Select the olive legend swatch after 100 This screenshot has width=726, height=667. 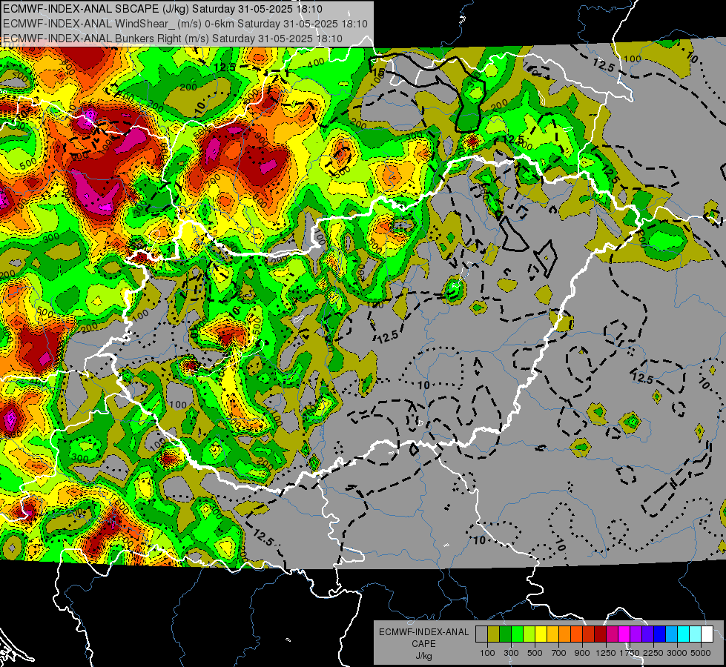(x=494, y=634)
